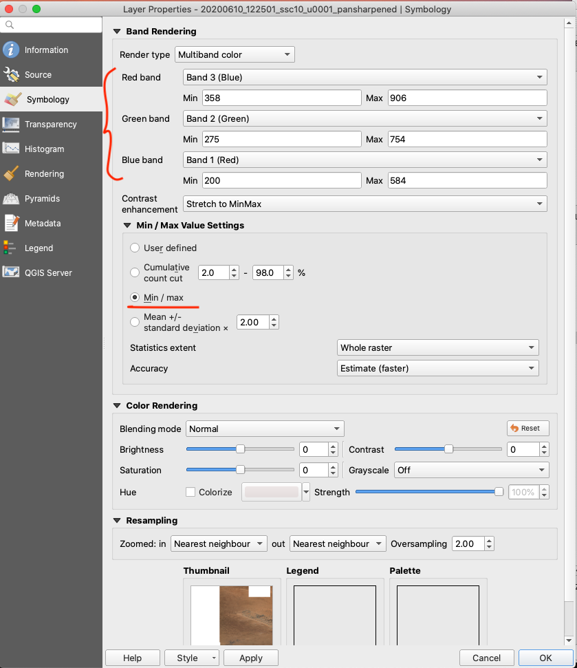This screenshot has height=668, width=577.
Task: Open the Style button menu
Action: (x=192, y=658)
